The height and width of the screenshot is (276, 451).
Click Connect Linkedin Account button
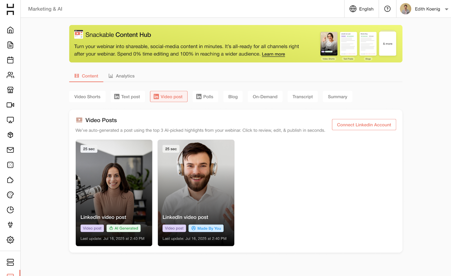pyautogui.click(x=364, y=125)
